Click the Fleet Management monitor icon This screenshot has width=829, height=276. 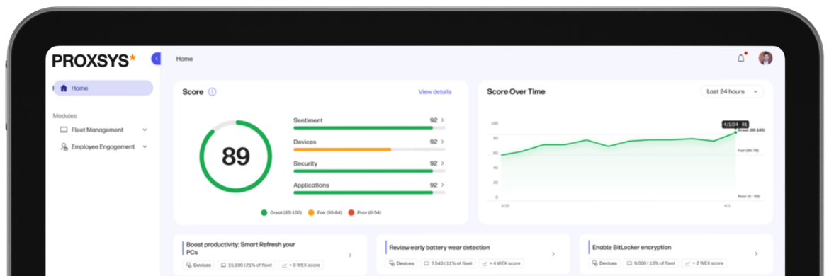pyautogui.click(x=64, y=130)
